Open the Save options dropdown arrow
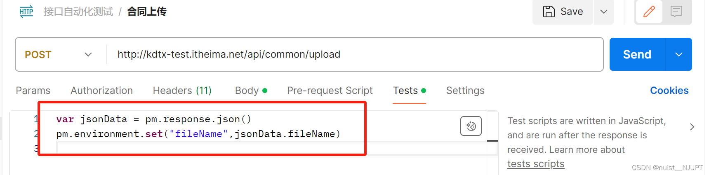This screenshot has height=175, width=709. (604, 12)
